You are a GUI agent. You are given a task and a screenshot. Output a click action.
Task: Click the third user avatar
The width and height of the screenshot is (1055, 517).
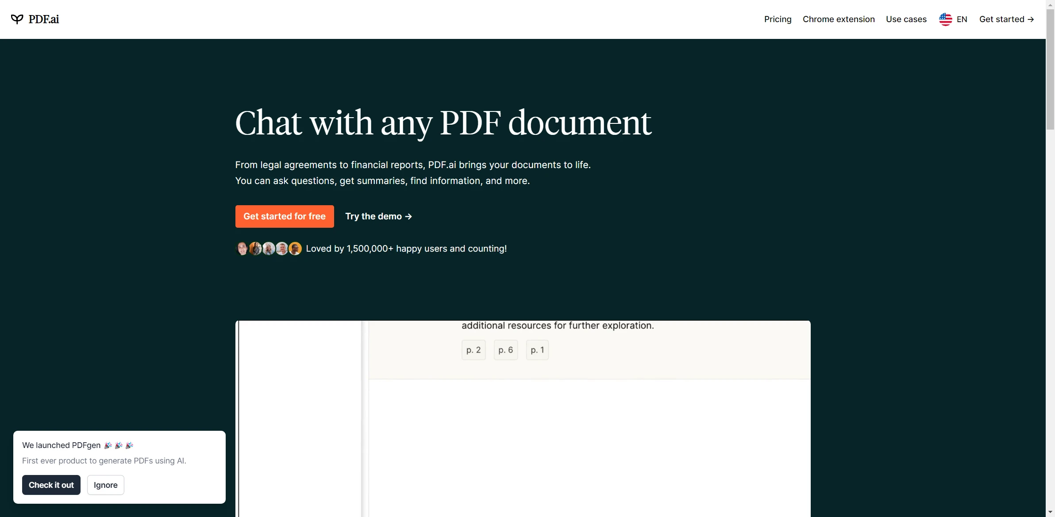(x=269, y=249)
